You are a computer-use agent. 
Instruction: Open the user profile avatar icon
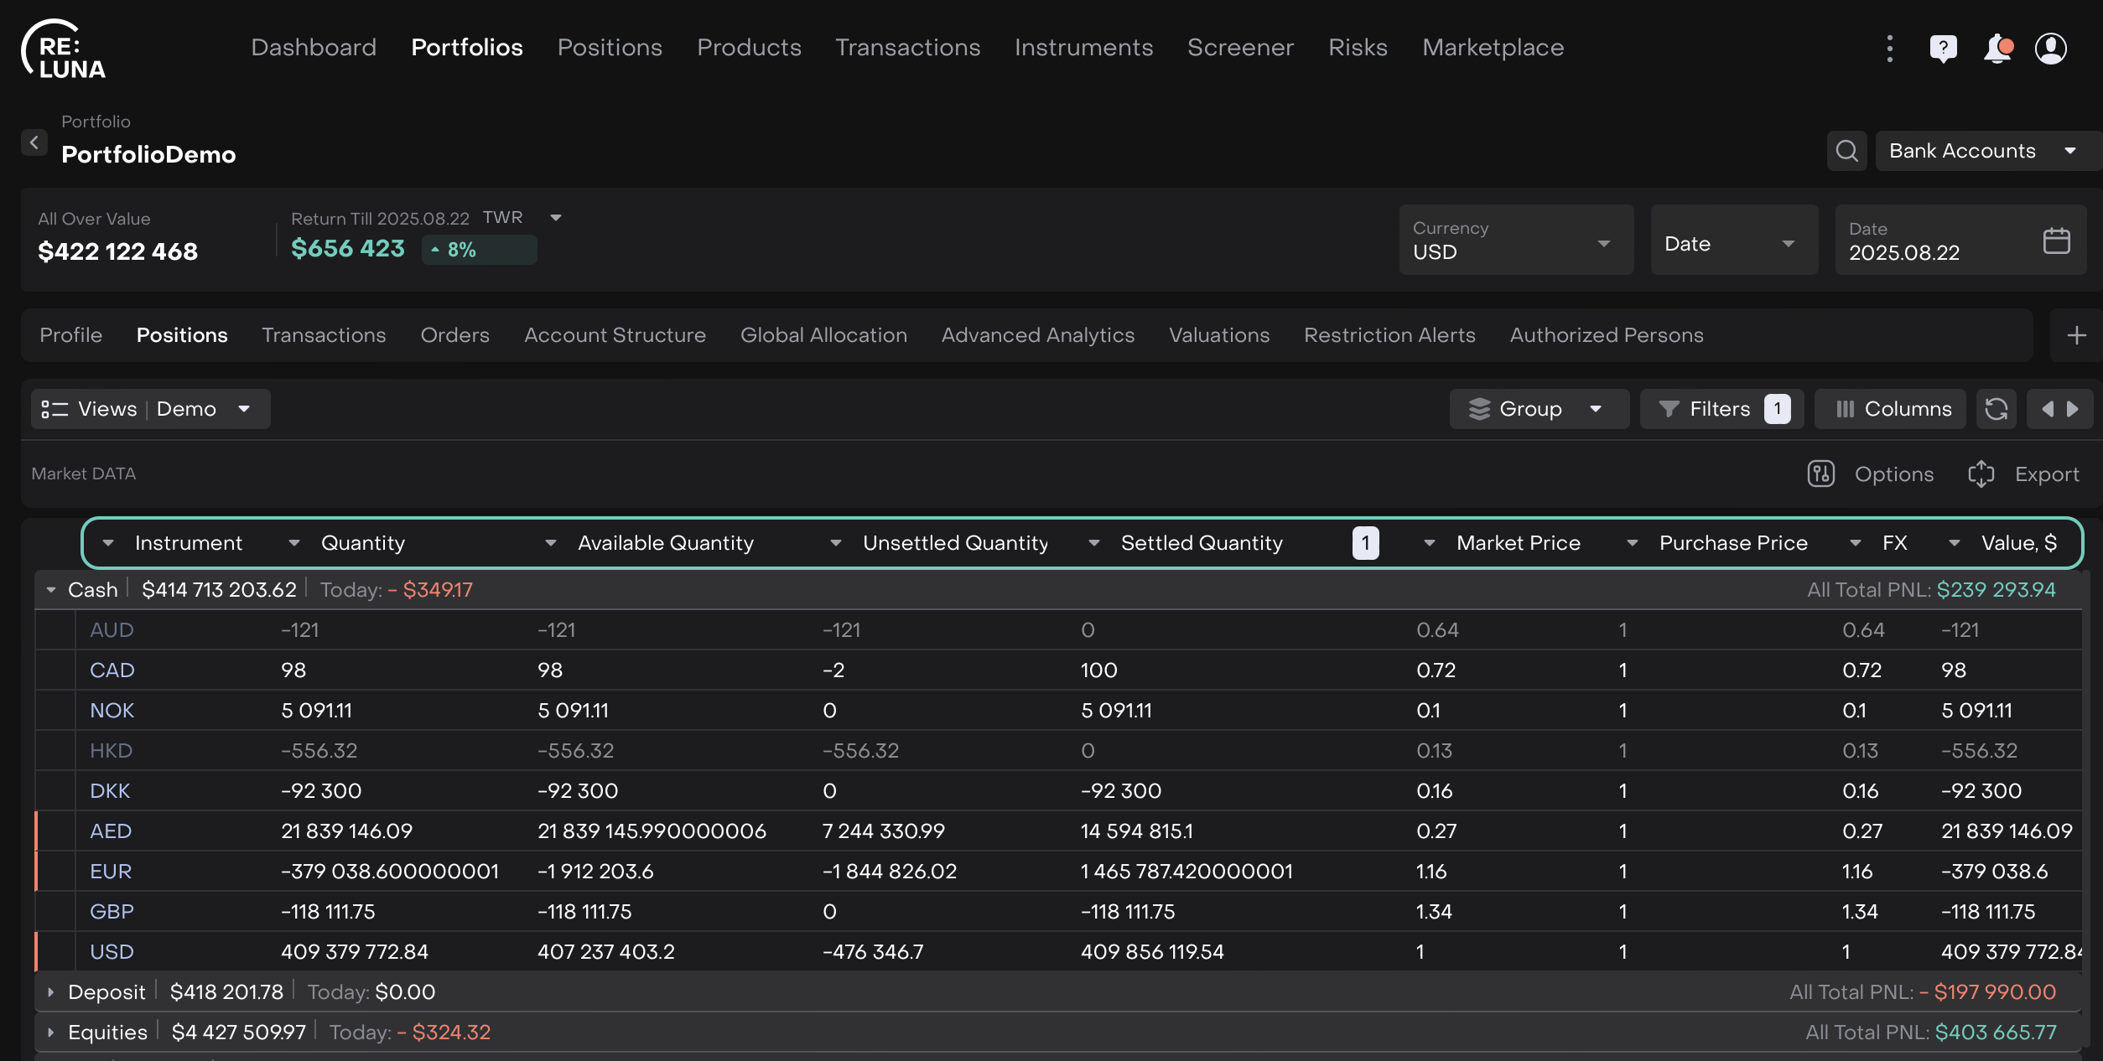pyautogui.click(x=2051, y=49)
